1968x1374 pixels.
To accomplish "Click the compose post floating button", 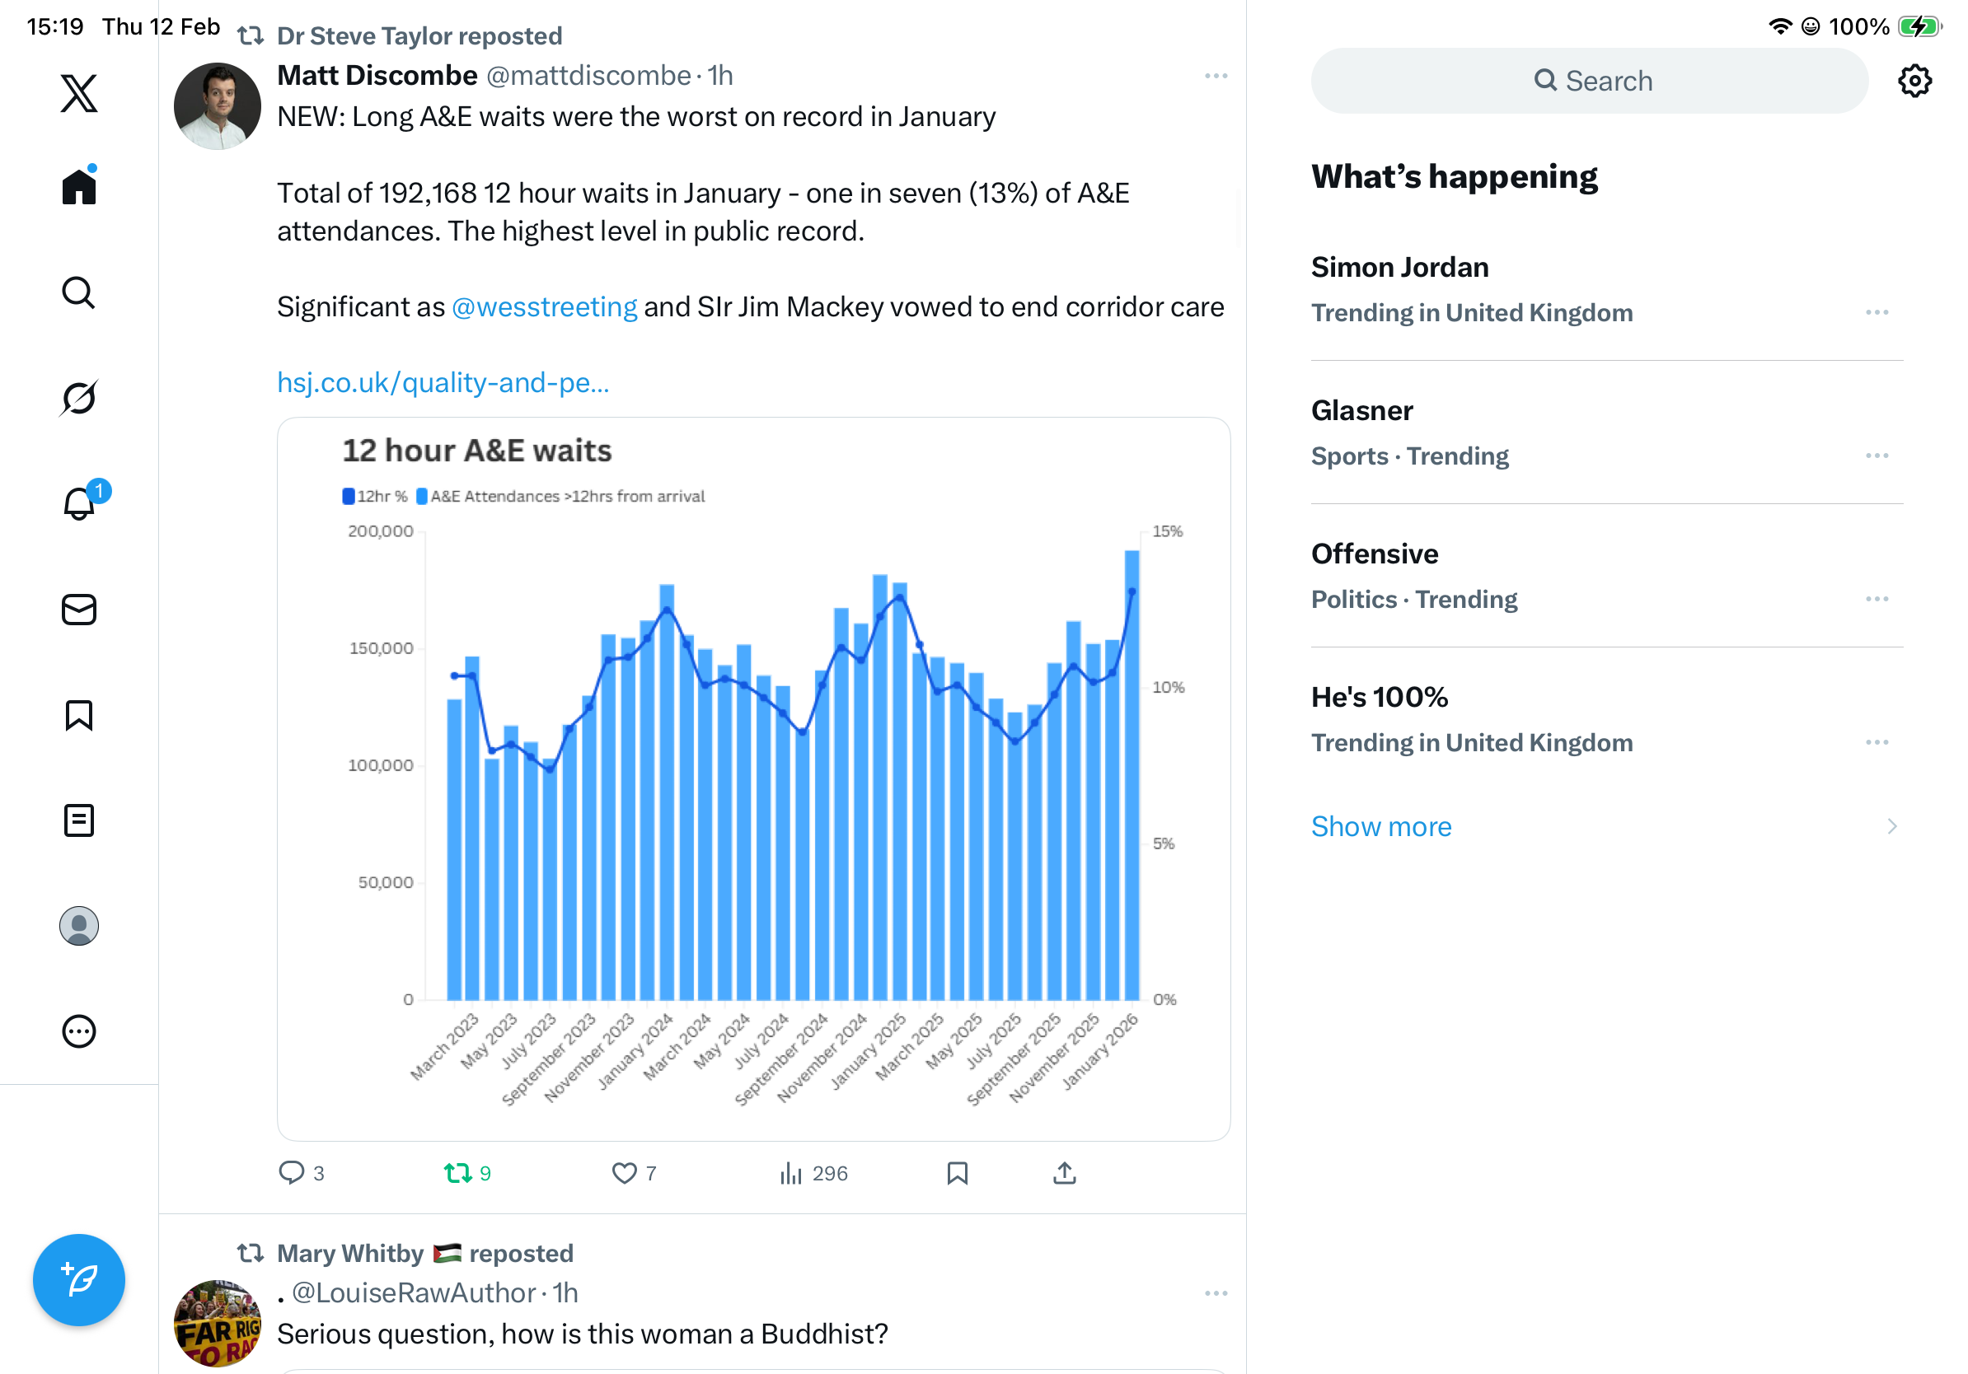I will coord(79,1280).
